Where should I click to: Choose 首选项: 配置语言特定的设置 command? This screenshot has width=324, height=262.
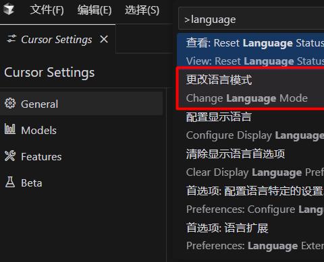(250, 200)
